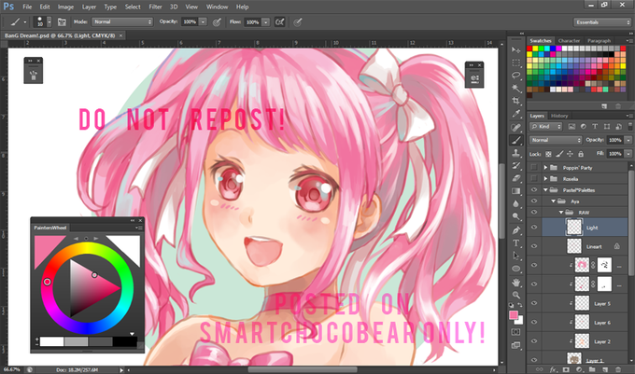Select the Gradient tool
Image resolution: width=635 pixels, height=374 pixels.
pyautogui.click(x=515, y=191)
